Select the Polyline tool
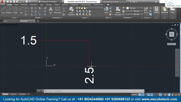The height and width of the screenshot is (102, 181). pos(9,10)
